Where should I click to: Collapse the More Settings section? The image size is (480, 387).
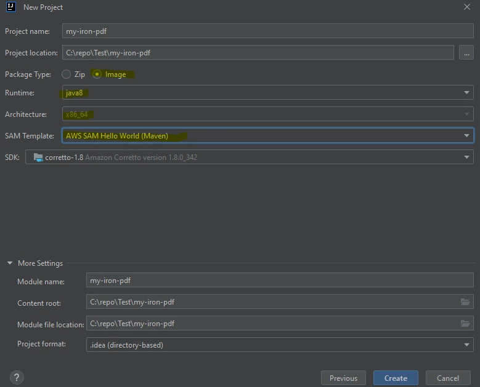point(10,263)
